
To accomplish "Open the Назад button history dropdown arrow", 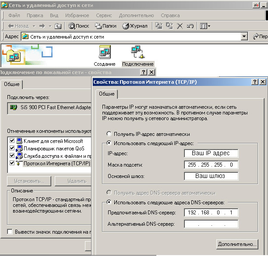I will tap(33, 26).
